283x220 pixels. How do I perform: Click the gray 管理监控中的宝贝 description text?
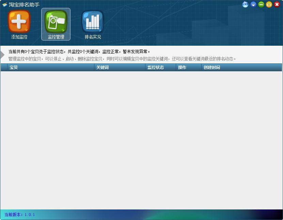[x=122, y=59]
